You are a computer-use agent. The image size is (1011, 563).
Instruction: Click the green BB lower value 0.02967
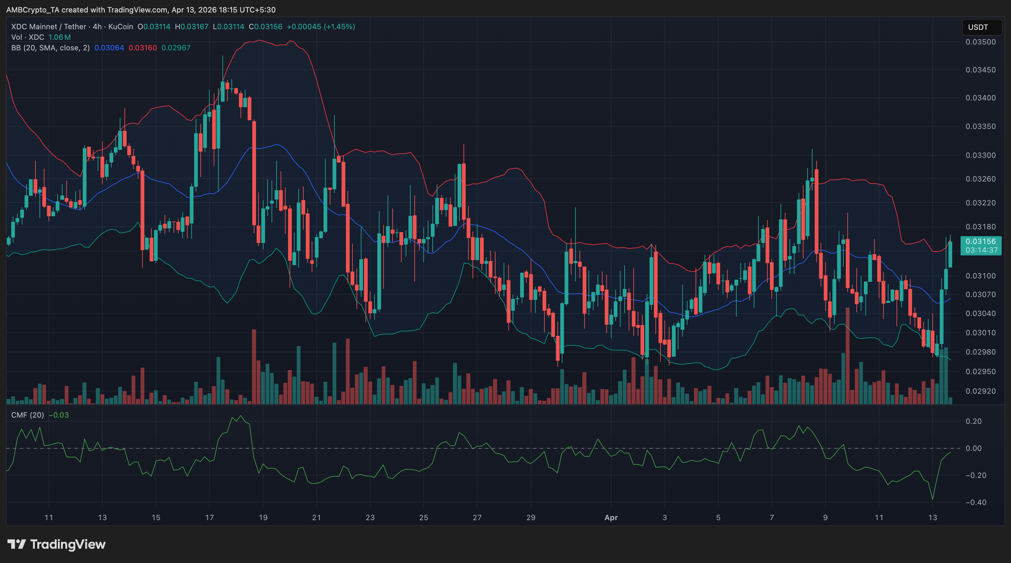(176, 48)
